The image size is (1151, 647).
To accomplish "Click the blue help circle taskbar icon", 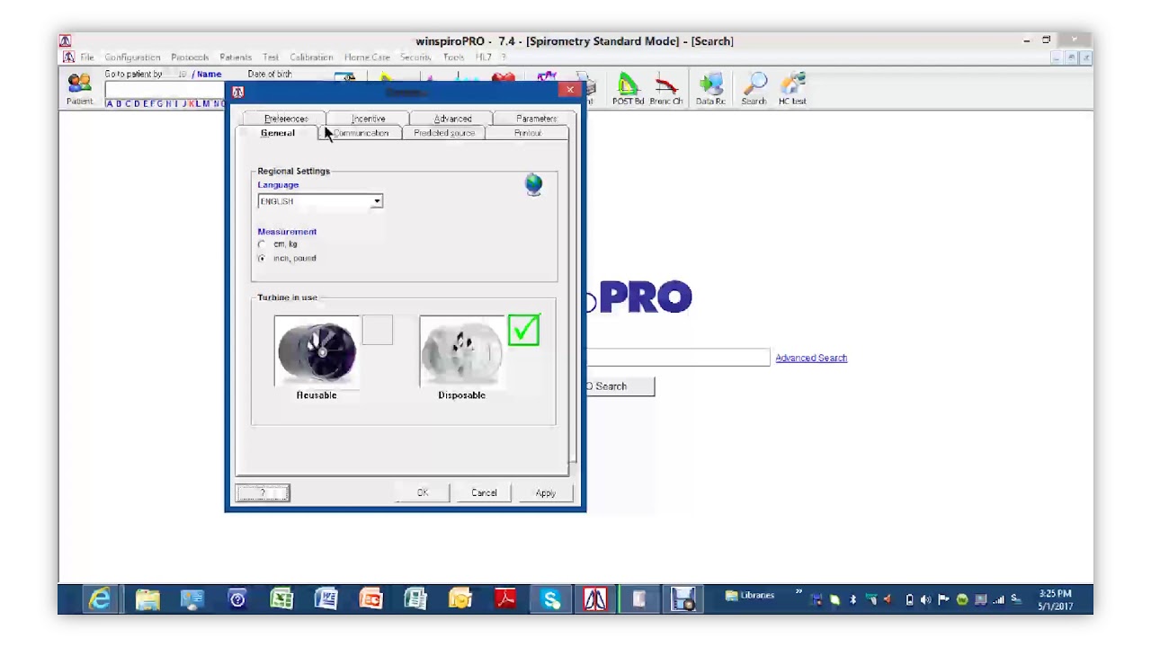I will (236, 599).
